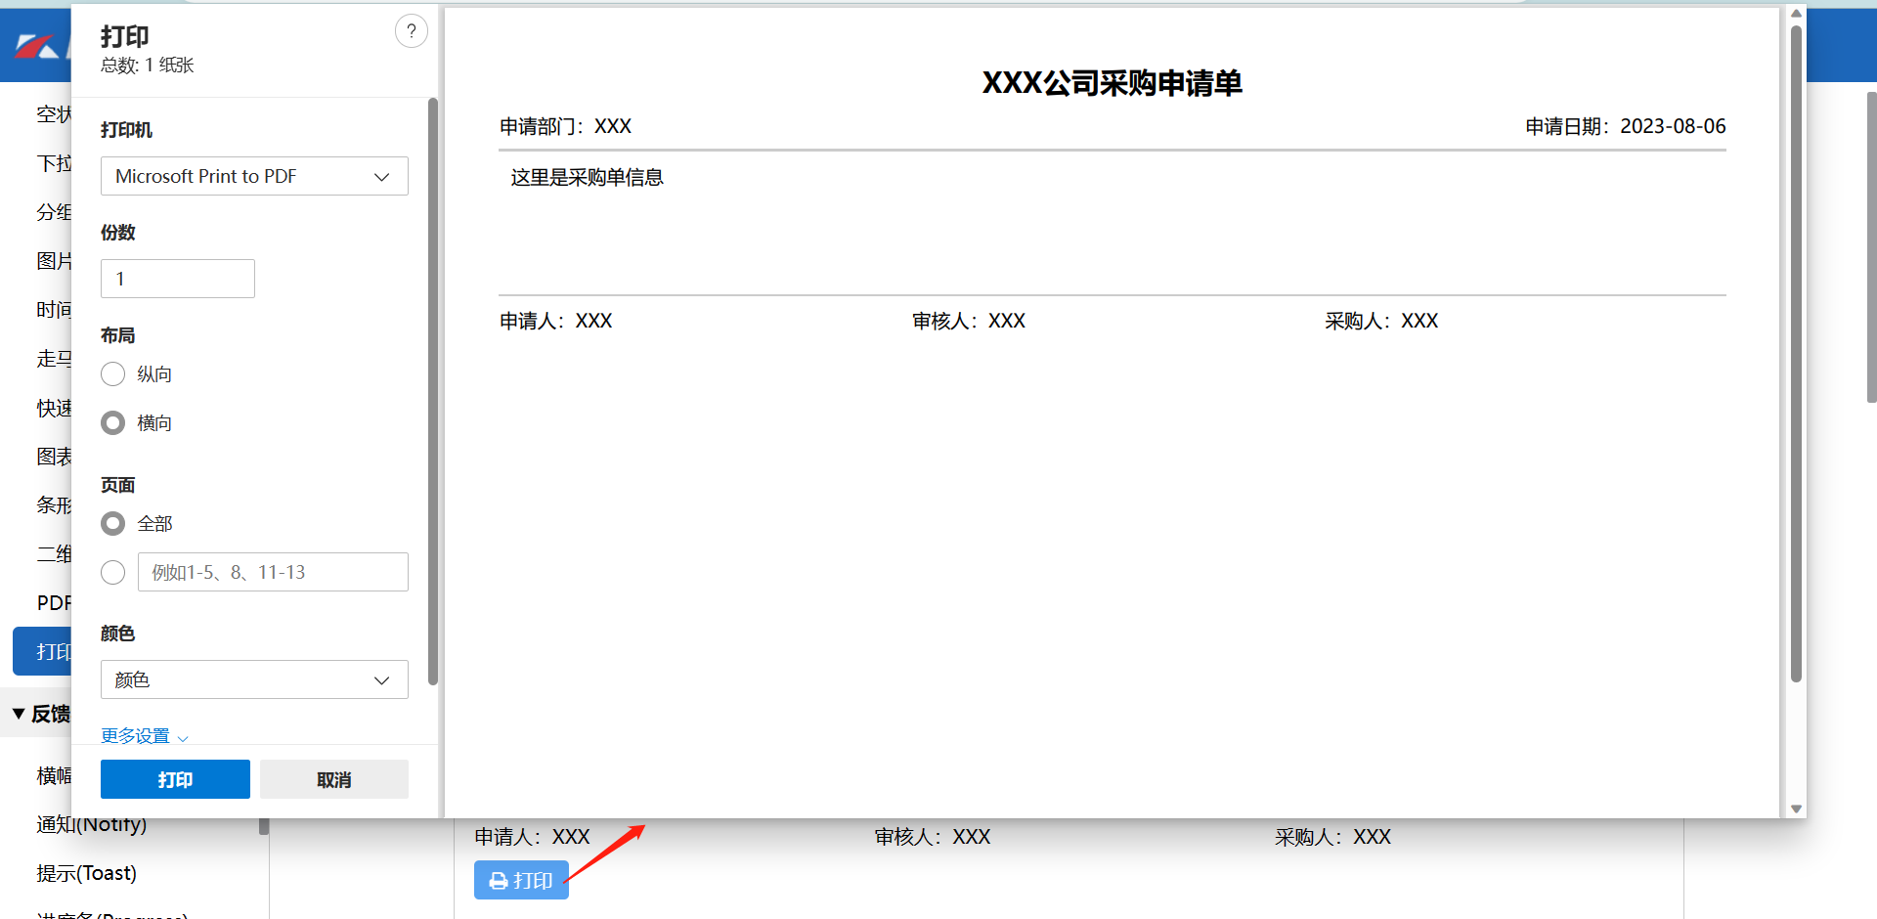This screenshot has height=919, width=1877.
Task: Open the 横幅 sidebar item
Action: click(54, 775)
